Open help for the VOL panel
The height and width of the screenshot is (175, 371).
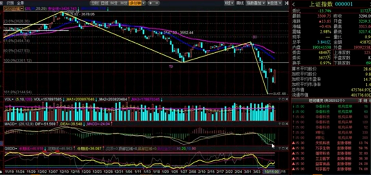[x=280, y=99]
